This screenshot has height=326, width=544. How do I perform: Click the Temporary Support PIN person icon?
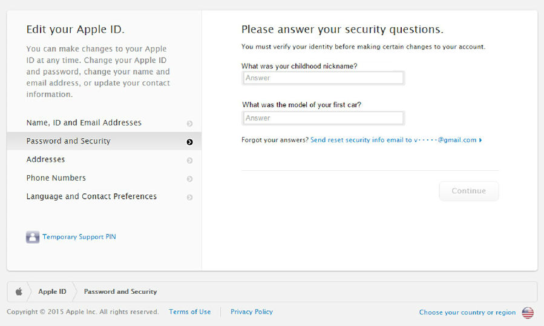click(33, 237)
